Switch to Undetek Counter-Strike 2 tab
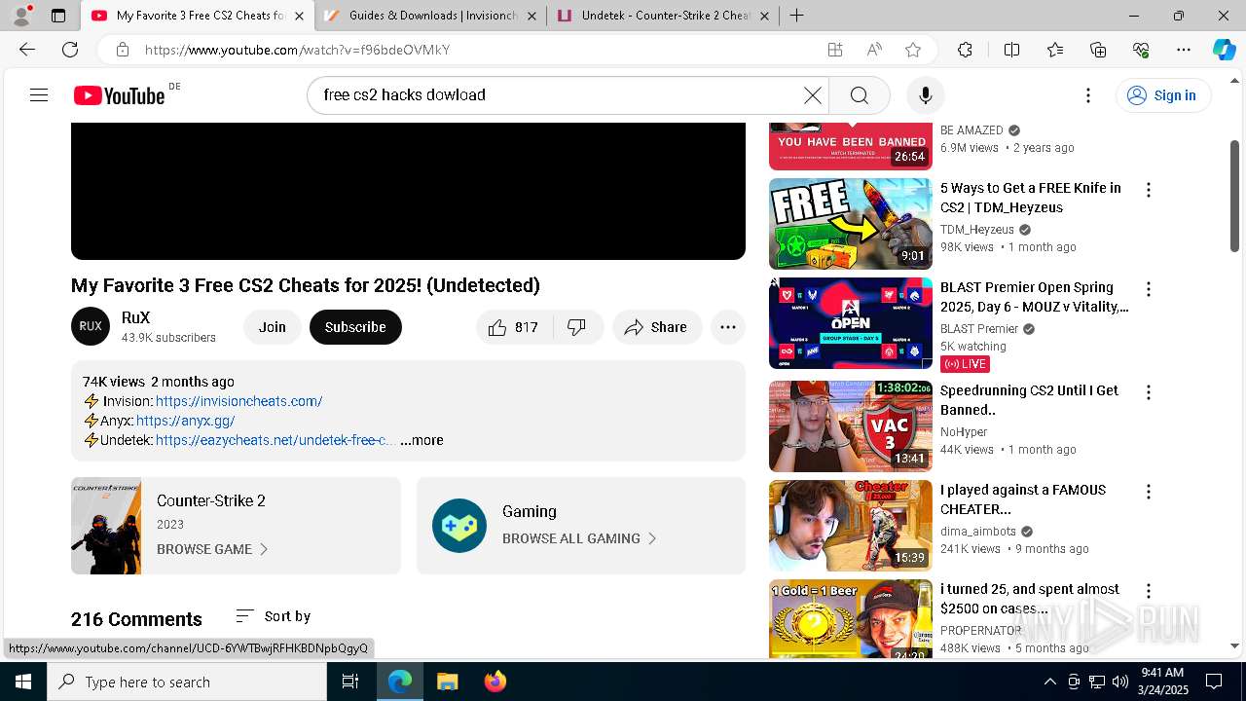The width and height of the screenshot is (1246, 701). (x=663, y=16)
